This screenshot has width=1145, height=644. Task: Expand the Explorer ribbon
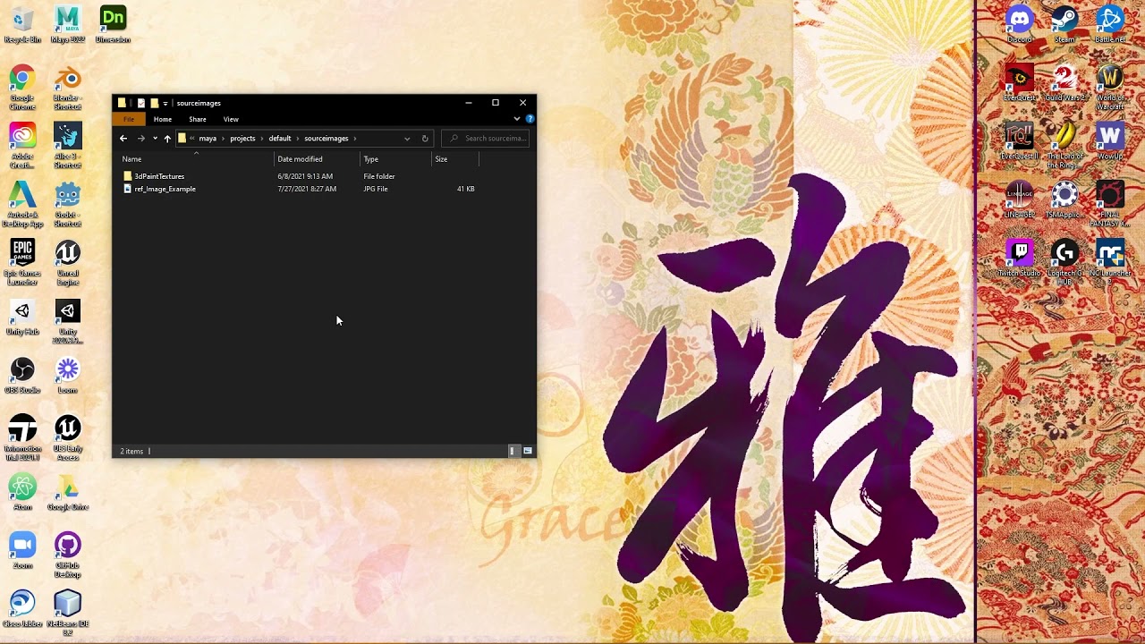tap(516, 119)
